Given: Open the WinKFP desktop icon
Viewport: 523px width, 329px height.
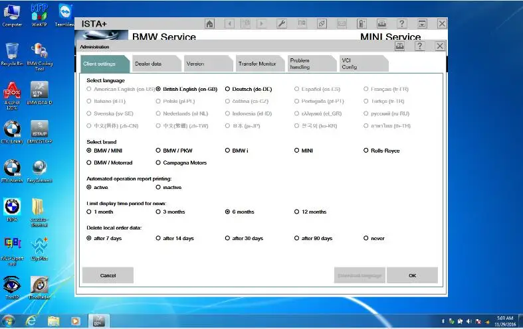Looking at the screenshot, I should [39, 15].
